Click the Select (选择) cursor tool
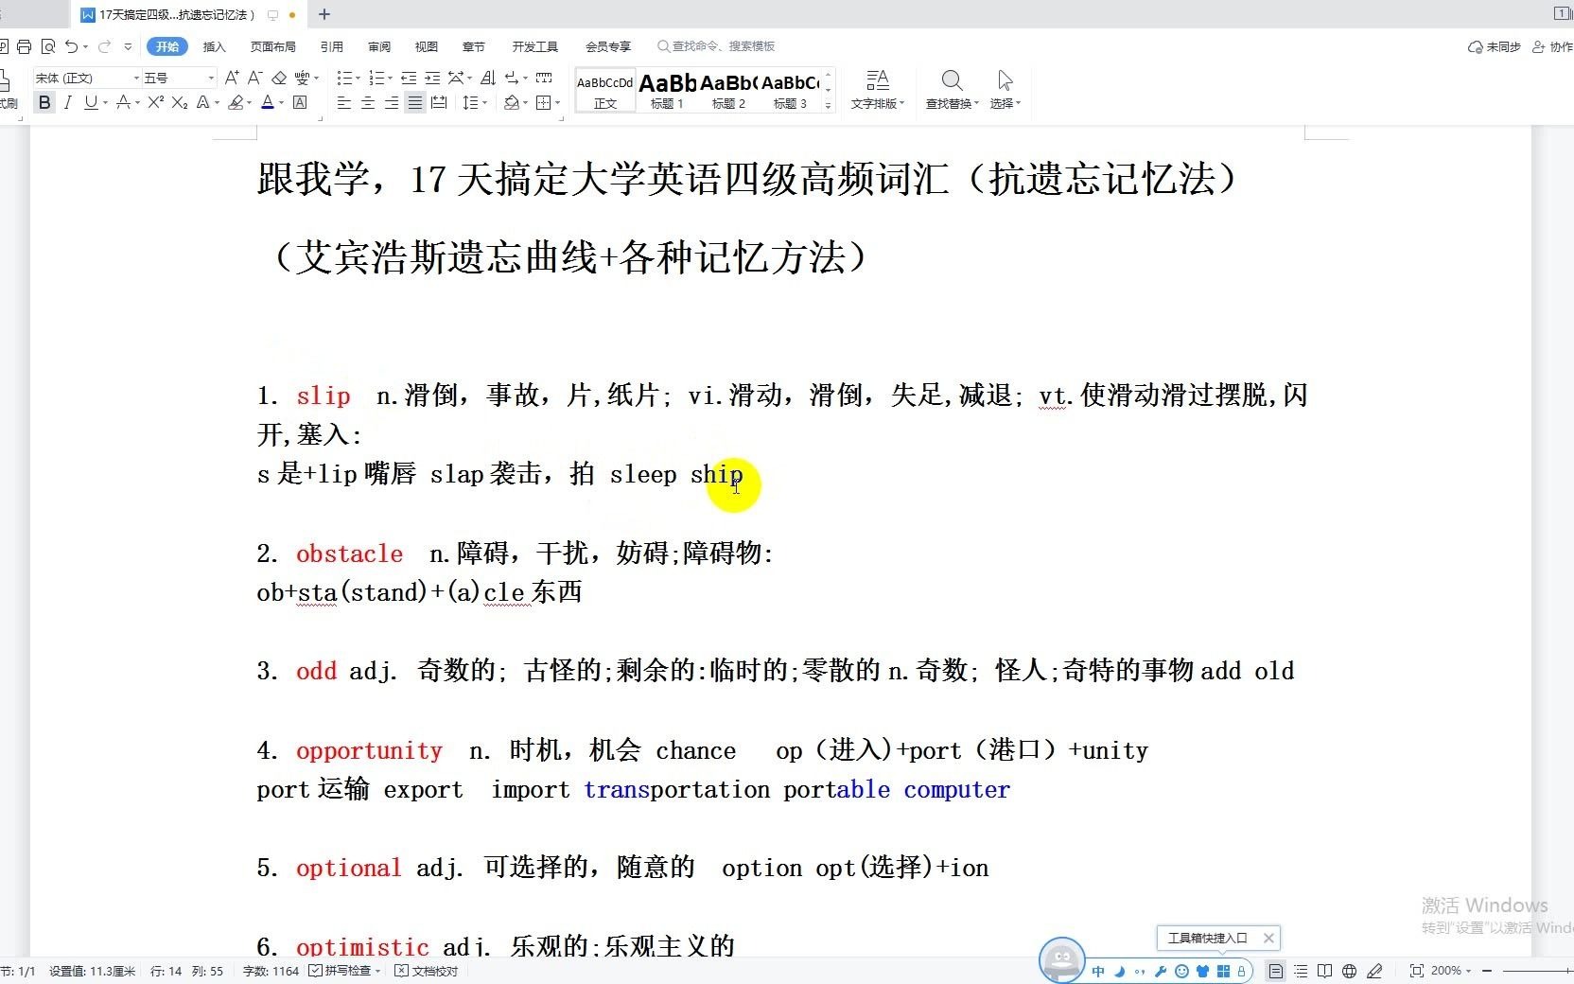The width and height of the screenshot is (1574, 984). (1006, 90)
